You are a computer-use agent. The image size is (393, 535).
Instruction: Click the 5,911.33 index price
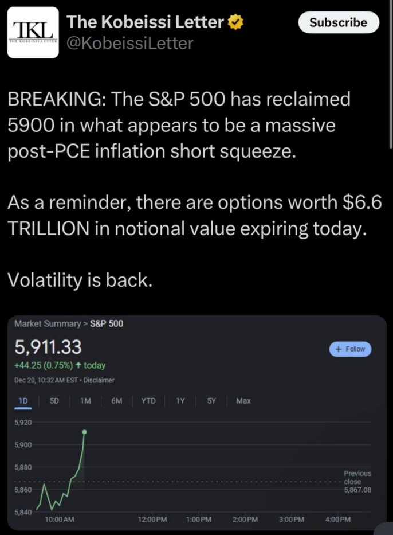point(48,347)
